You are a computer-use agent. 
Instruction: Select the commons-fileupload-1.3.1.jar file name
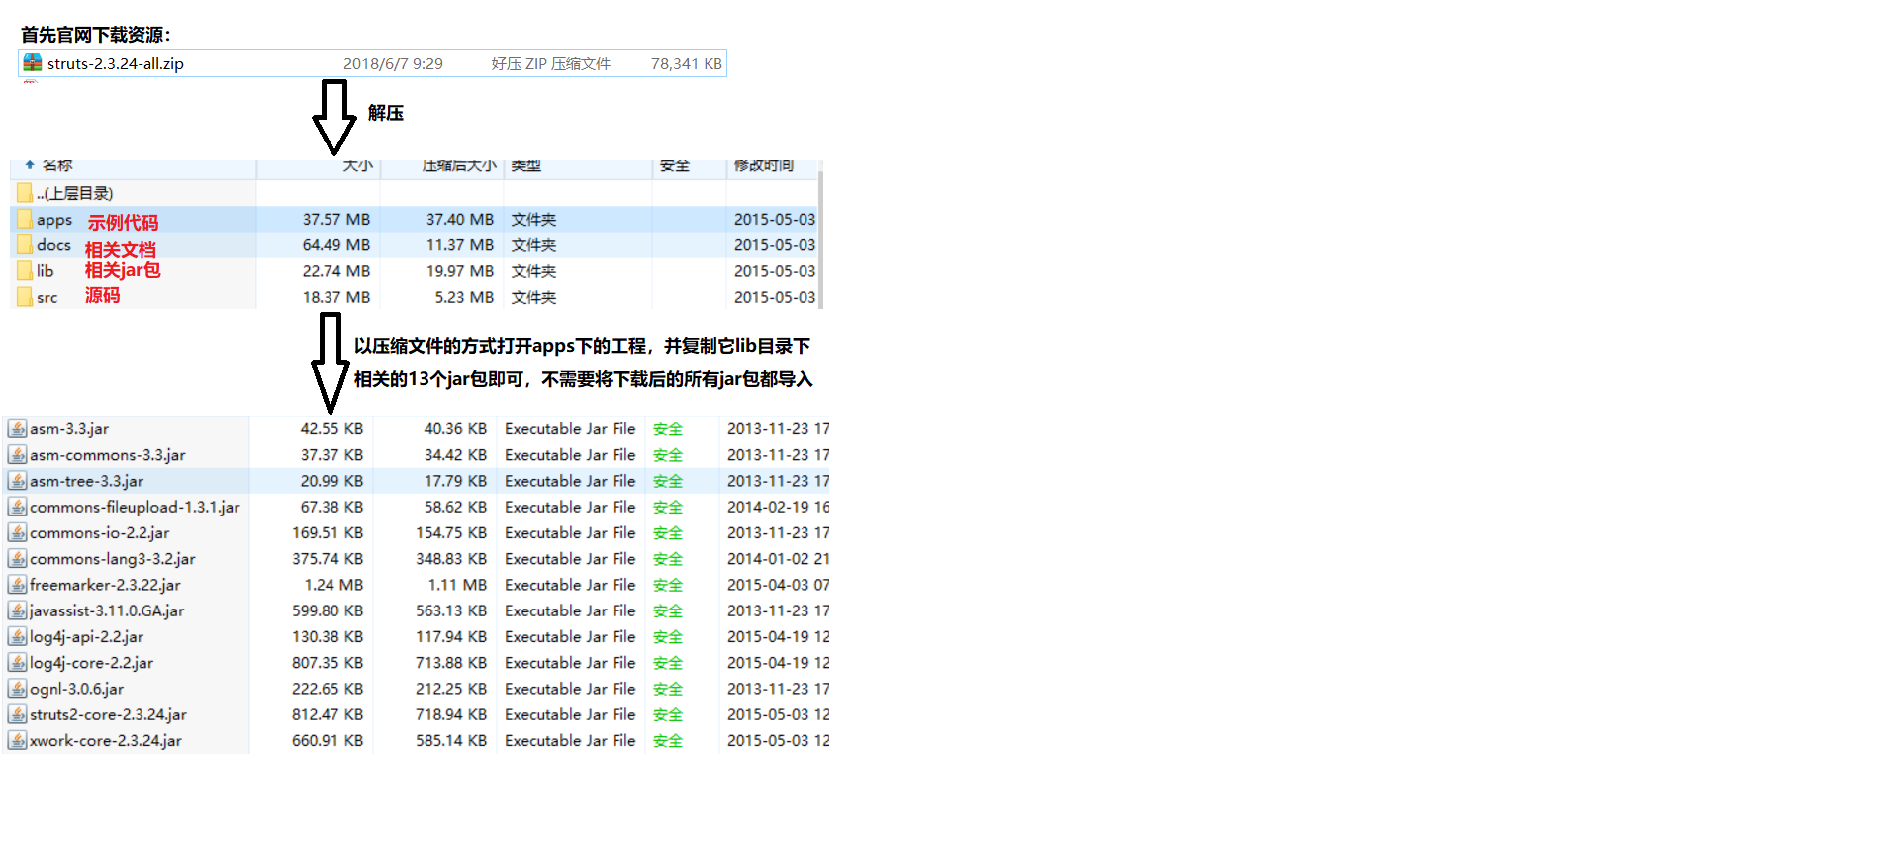pyautogui.click(x=135, y=507)
